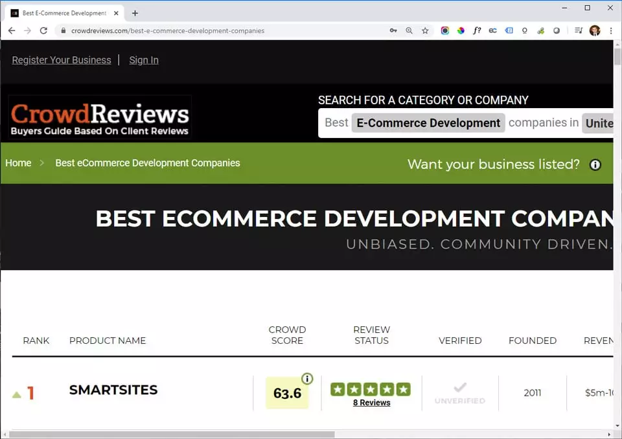The width and height of the screenshot is (622, 439).
Task: Open the 'ec' extension icon
Action: point(492,30)
